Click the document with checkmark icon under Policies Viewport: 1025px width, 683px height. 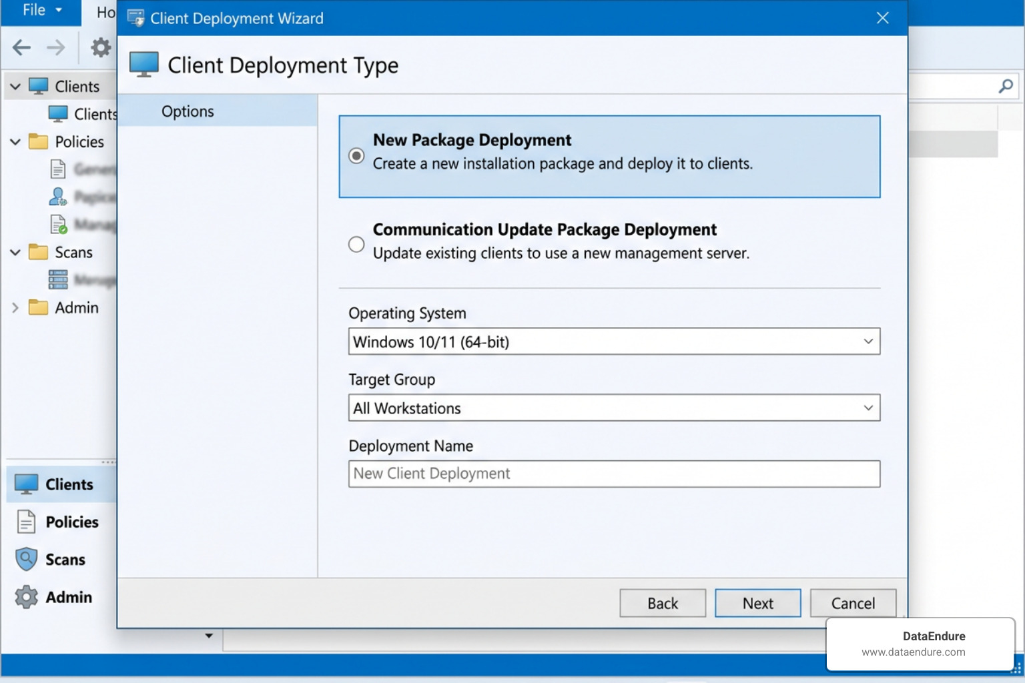59,225
